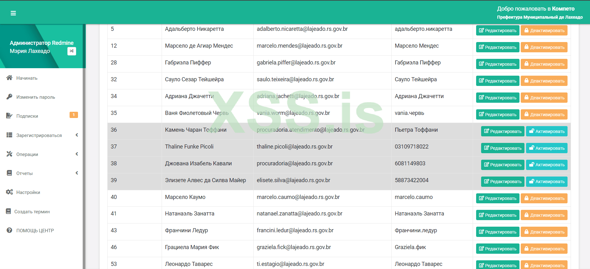590x269 pixels.
Task: Click the book icon beside Отчеты
Action: coord(9,173)
